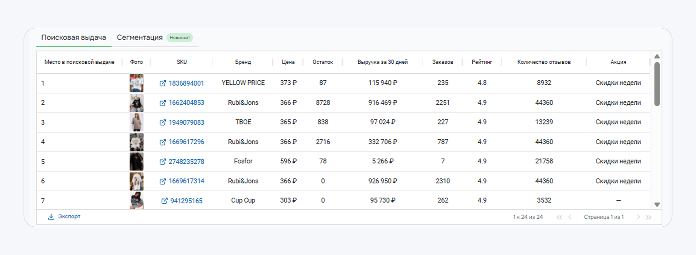696x255 pixels.
Task: Sort by Выручка за 30 дней column
Action: pyautogui.click(x=382, y=62)
